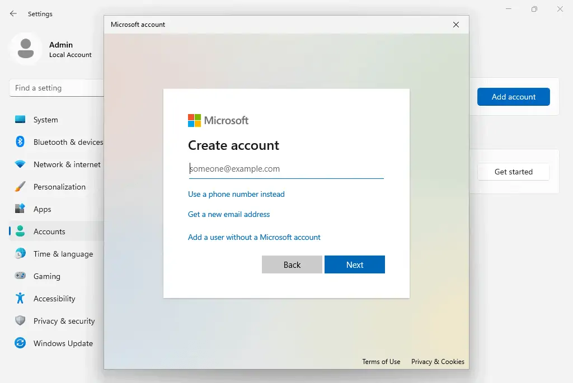573x383 pixels.
Task: Click the Time & language globe icon
Action: pos(20,253)
